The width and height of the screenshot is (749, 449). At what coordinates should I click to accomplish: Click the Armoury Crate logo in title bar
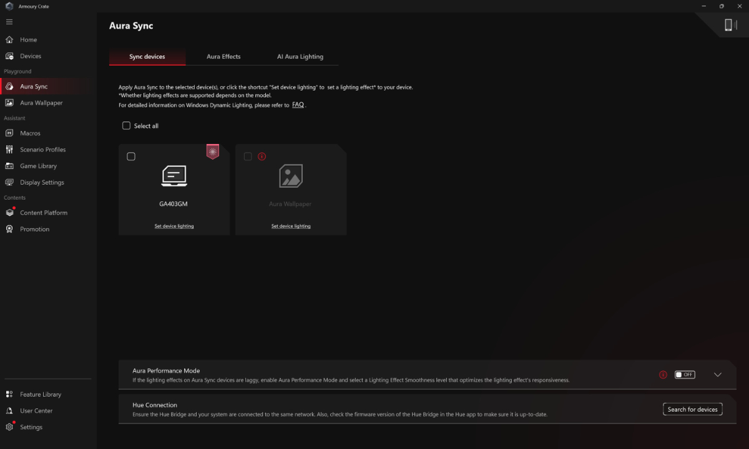point(9,6)
